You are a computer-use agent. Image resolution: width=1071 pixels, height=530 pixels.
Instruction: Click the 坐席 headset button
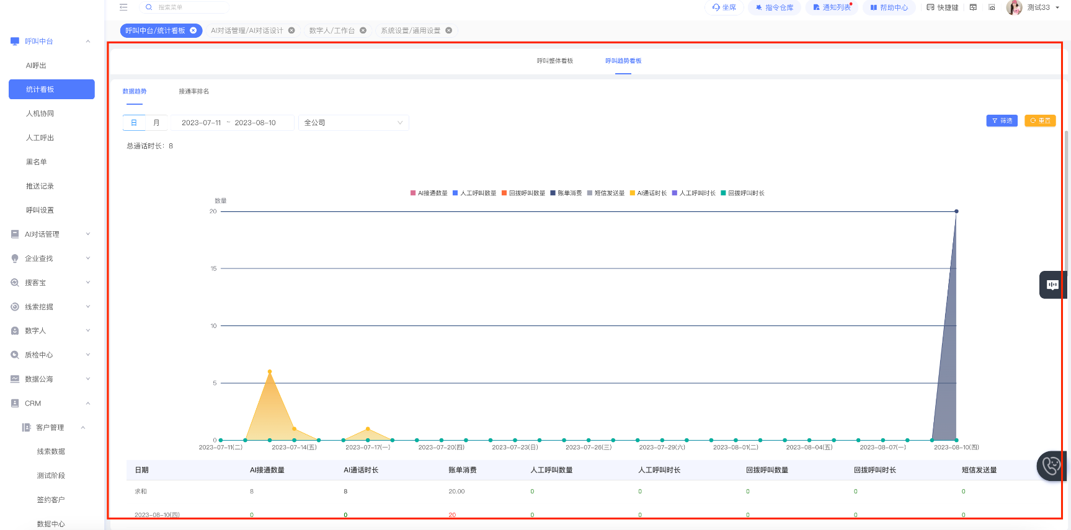[724, 7]
